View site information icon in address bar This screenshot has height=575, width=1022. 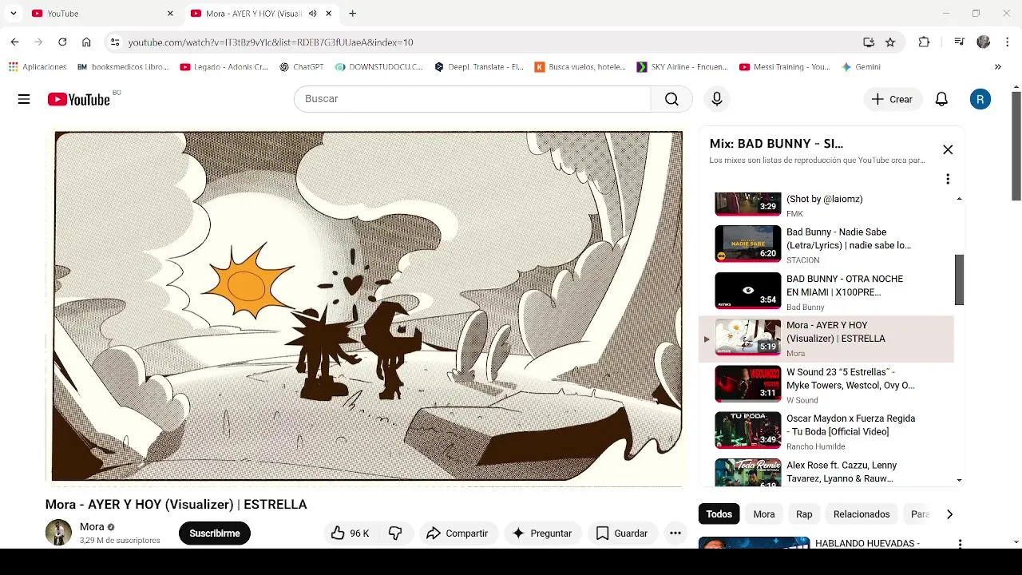[x=115, y=42]
